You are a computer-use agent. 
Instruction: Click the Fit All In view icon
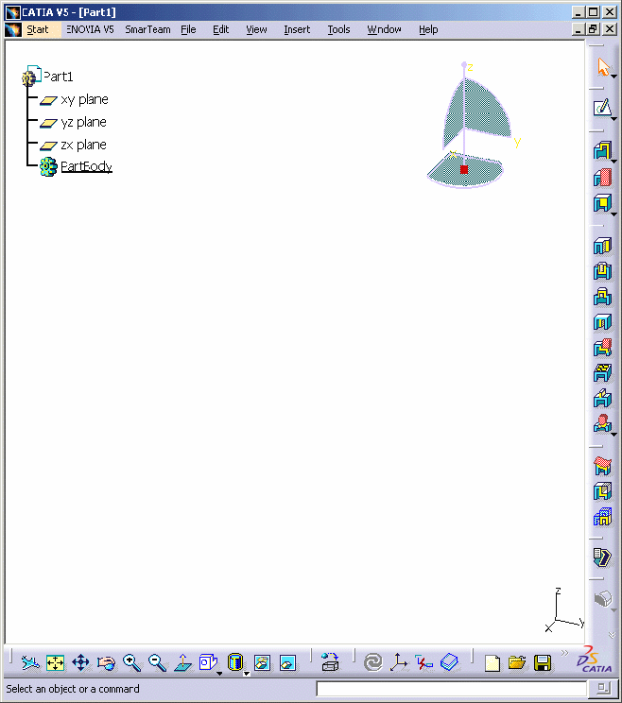pyautogui.click(x=55, y=663)
